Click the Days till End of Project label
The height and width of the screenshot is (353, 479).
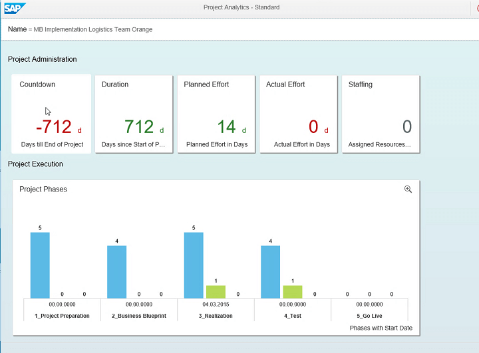coord(52,144)
